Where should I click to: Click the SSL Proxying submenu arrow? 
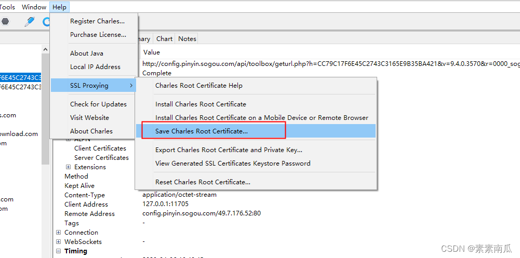[131, 86]
